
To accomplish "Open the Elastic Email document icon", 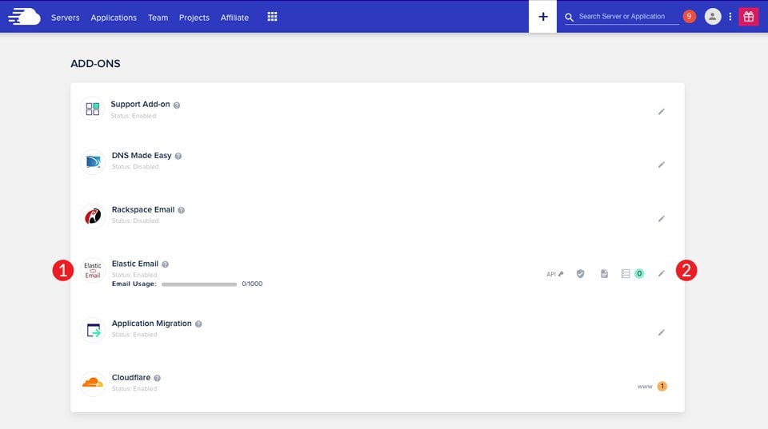I will [x=605, y=273].
